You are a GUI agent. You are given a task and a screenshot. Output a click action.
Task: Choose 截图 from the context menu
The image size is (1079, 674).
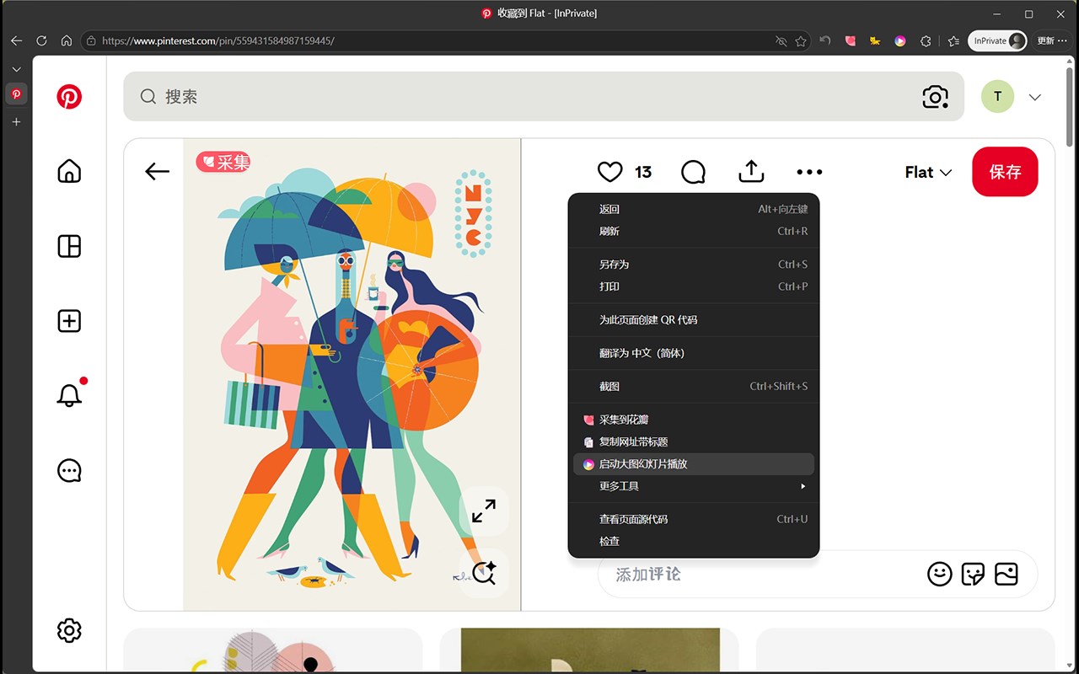pos(694,386)
